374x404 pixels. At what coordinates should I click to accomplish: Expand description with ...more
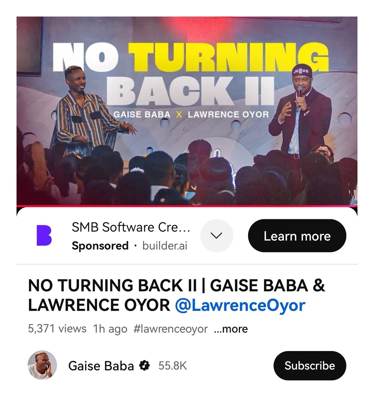click(231, 329)
